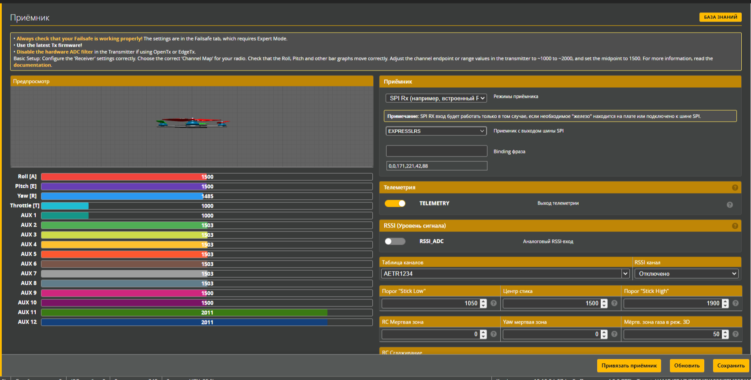751x380 pixels.
Task: Click the Binding фраза input field
Action: pos(436,151)
